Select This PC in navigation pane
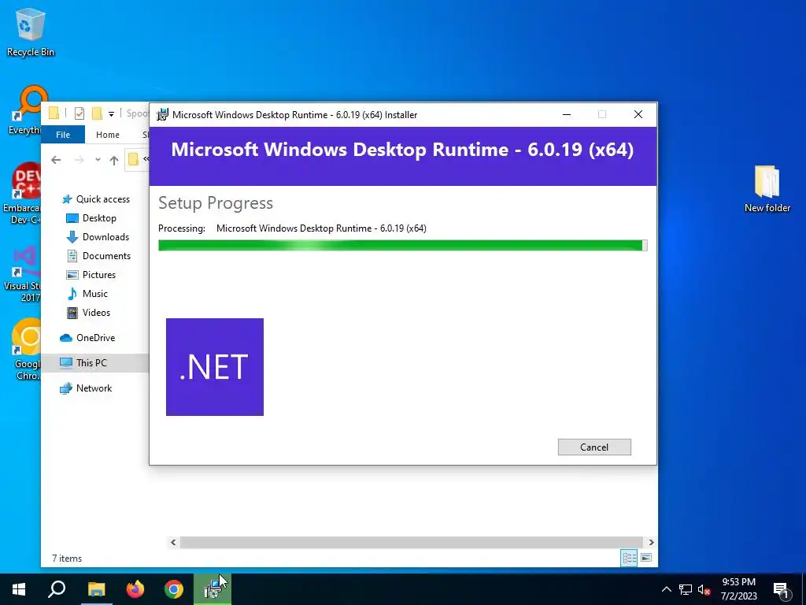The image size is (806, 605). 83,363
